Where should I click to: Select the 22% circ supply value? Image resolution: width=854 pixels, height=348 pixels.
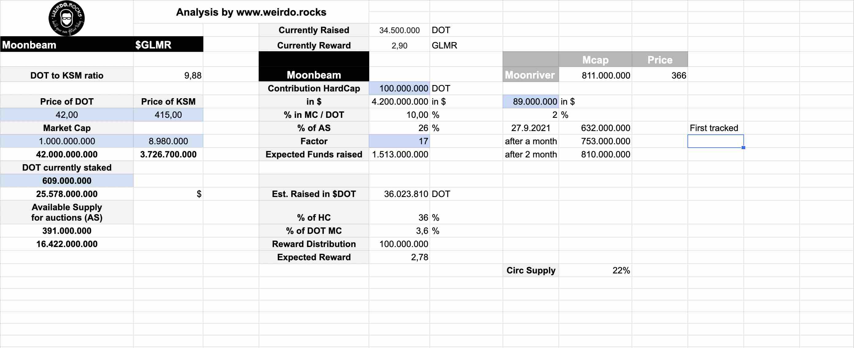[x=595, y=271]
